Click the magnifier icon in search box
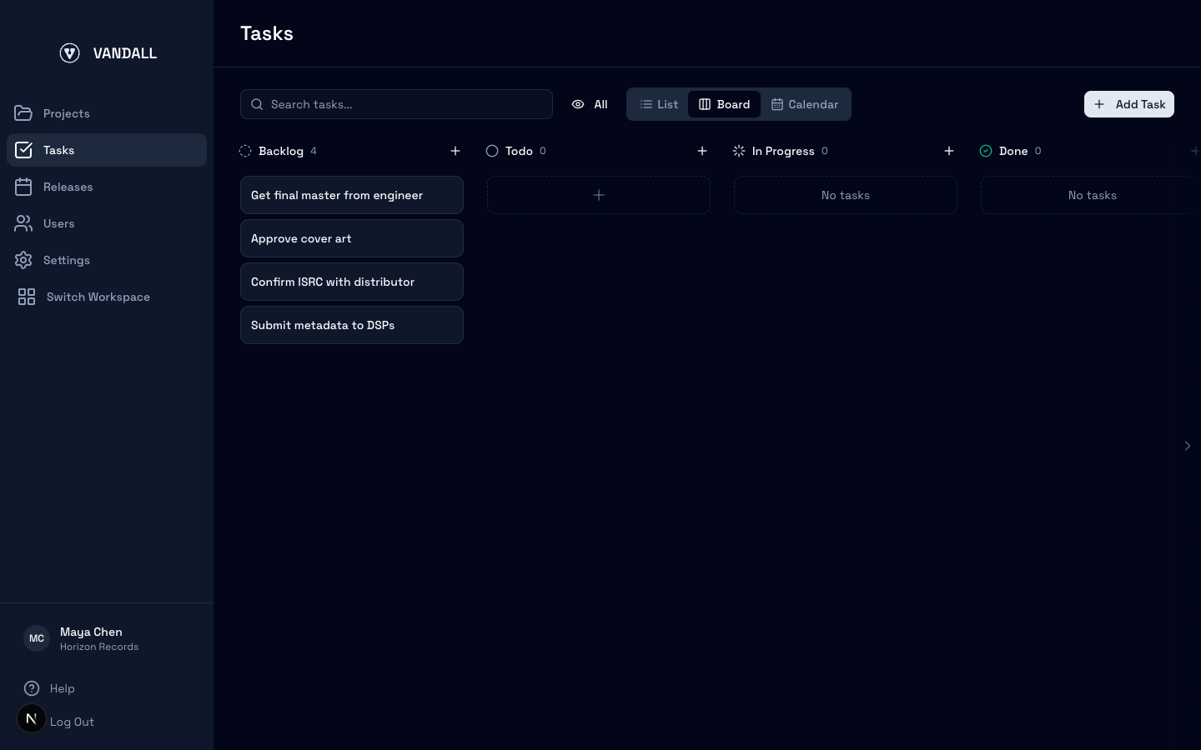This screenshot has width=1201, height=750. coord(257,104)
